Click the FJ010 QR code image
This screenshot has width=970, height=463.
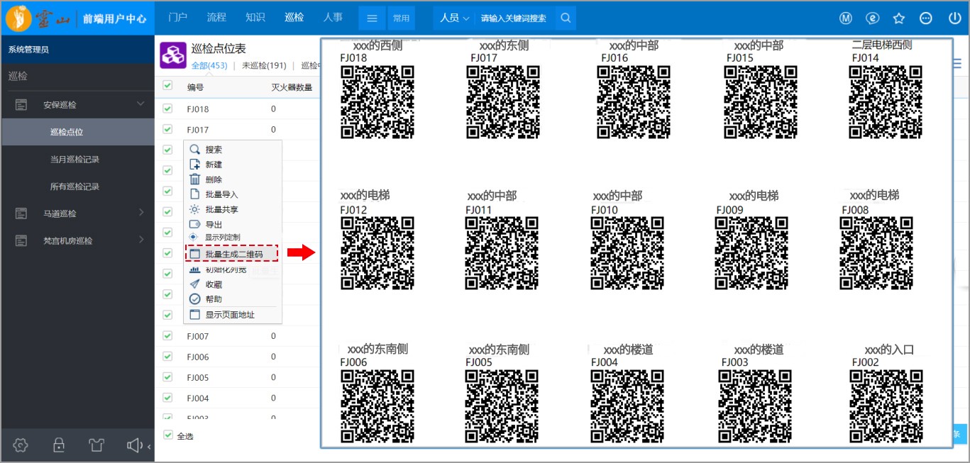627,253
